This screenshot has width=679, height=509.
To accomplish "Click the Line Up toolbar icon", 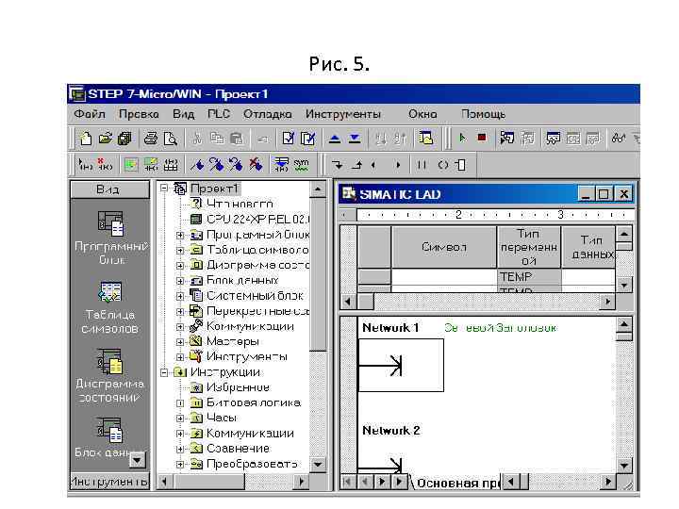I will click(356, 165).
